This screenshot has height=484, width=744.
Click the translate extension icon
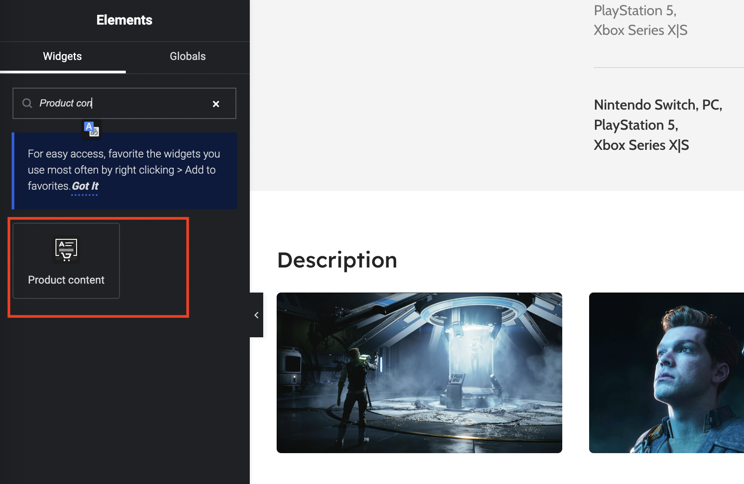point(91,129)
